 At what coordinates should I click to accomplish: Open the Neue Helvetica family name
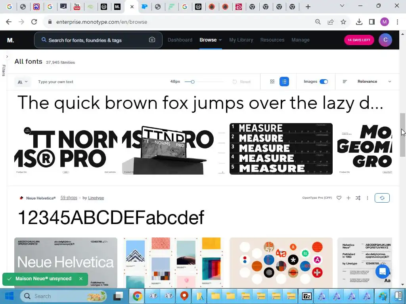tap(41, 198)
